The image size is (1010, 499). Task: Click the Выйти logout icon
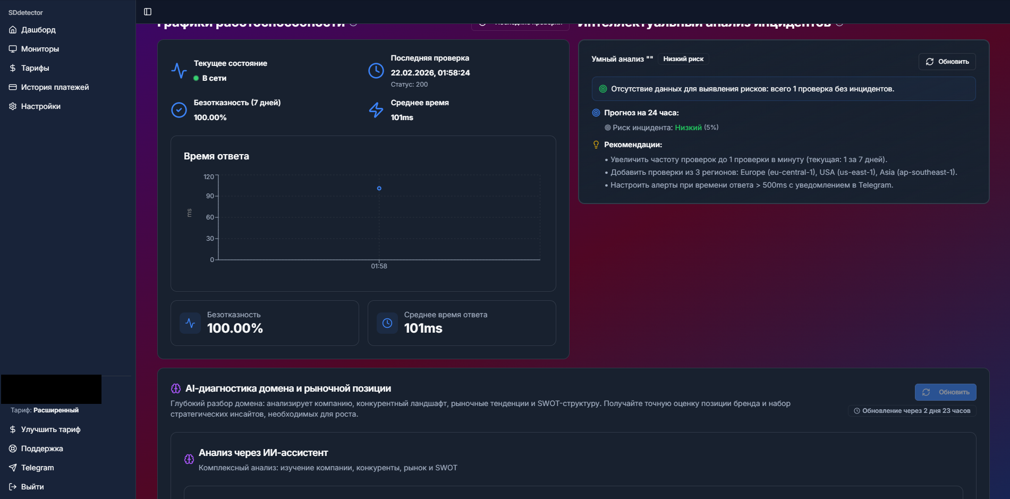(13, 487)
